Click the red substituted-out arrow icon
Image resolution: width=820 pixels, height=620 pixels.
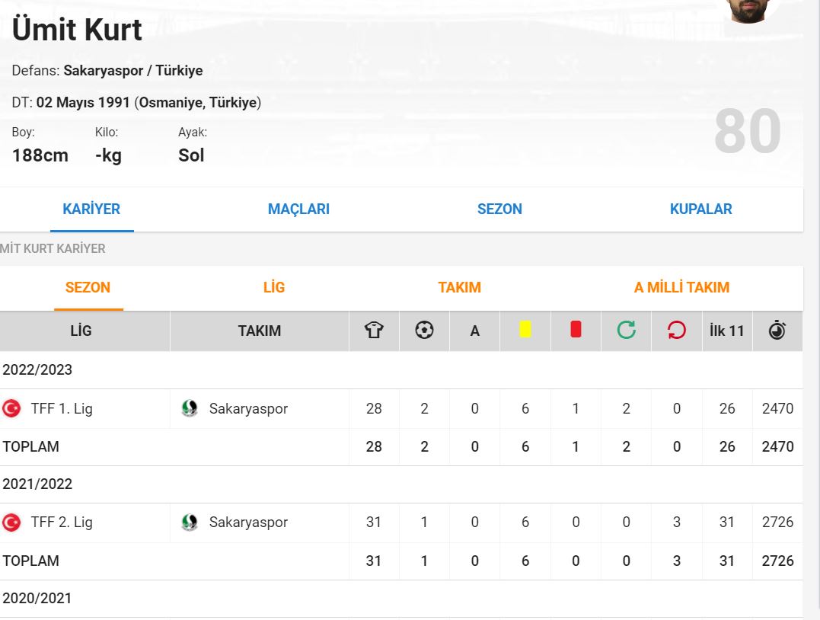click(x=676, y=331)
